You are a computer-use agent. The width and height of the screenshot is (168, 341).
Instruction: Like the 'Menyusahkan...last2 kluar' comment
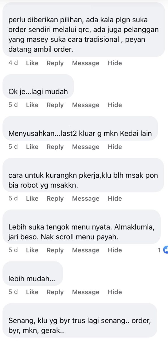click(x=32, y=147)
